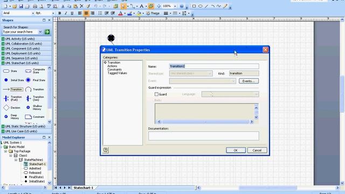Select the Line drawing tool
The height and width of the screenshot is (194, 345).
206,6
